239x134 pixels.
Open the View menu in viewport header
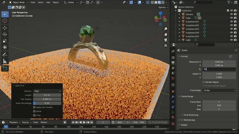point(33,3)
